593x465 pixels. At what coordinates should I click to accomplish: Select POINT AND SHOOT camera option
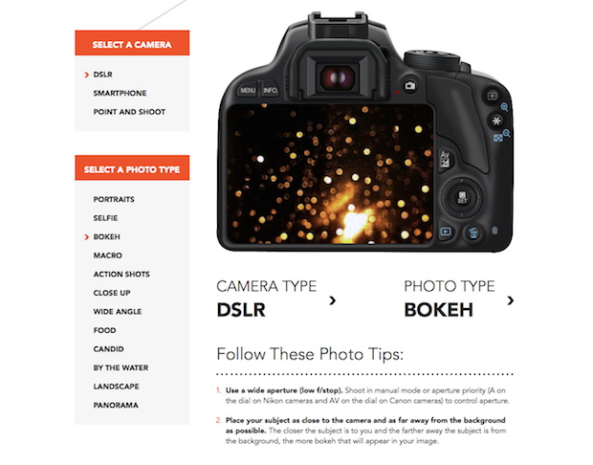coord(129,112)
